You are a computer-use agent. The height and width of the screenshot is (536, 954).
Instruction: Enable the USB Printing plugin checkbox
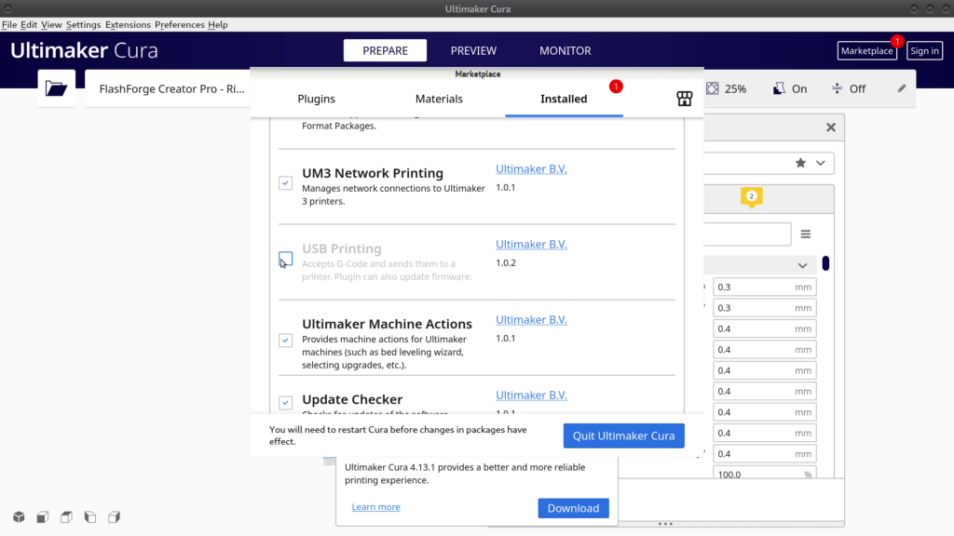(285, 259)
